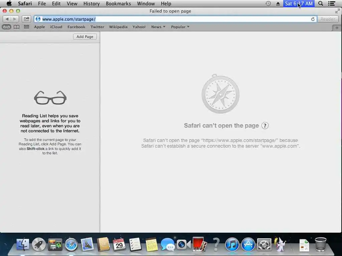Open the Wikipedia bookmark link
The height and width of the screenshot is (256, 342).
[x=118, y=27]
